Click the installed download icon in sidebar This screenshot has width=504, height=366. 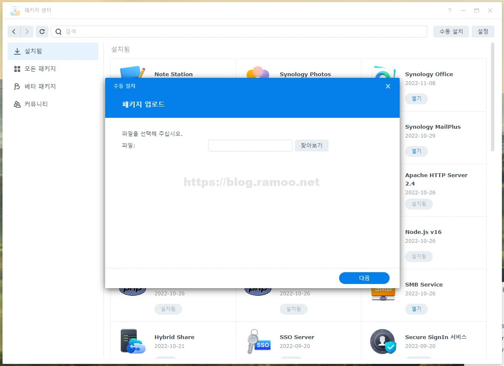tap(17, 51)
